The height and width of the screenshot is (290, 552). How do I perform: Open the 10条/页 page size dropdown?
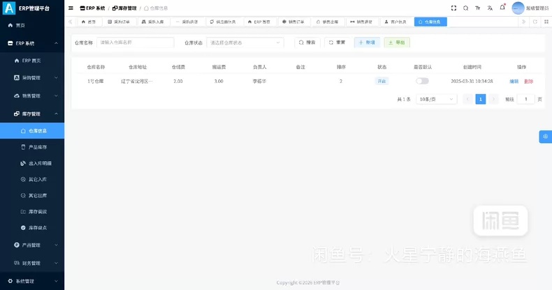(x=436, y=100)
